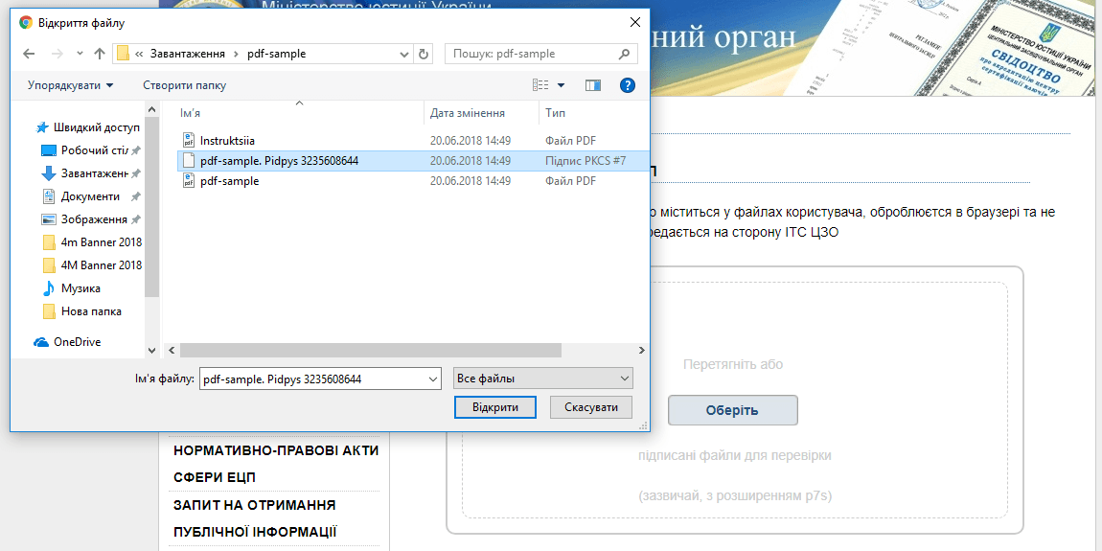Open the file dialog help icon
Image resolution: width=1102 pixels, height=551 pixels.
pos(628,85)
